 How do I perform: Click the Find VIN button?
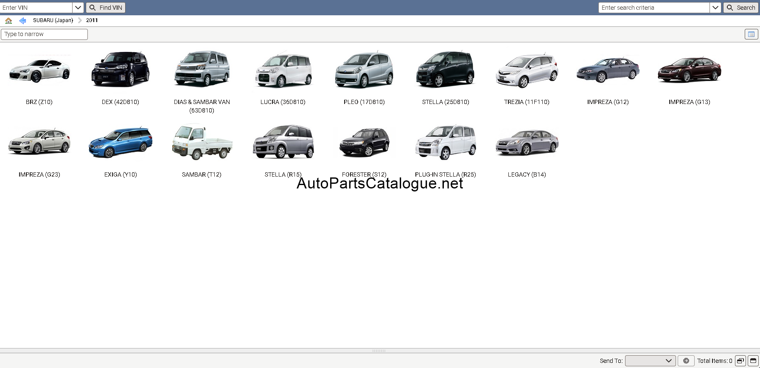106,8
